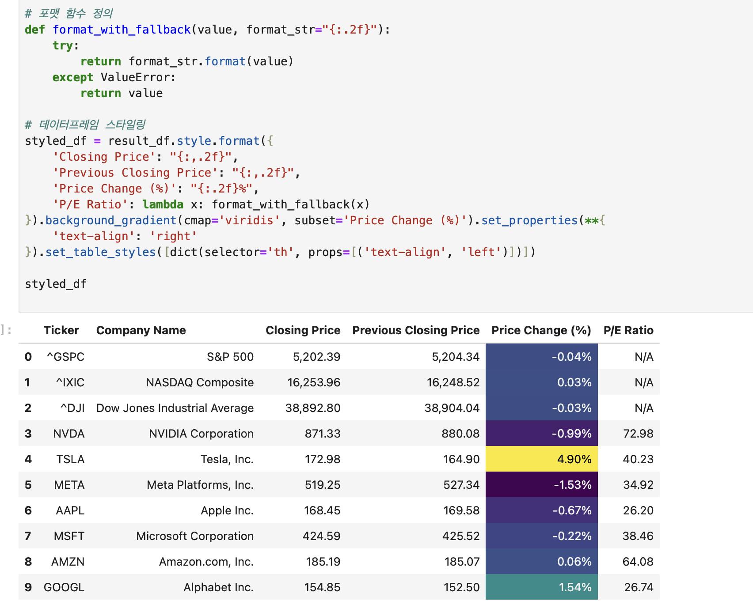The height and width of the screenshot is (612, 753).
Task: Click the P/E Ratio column header
Action: tap(628, 330)
